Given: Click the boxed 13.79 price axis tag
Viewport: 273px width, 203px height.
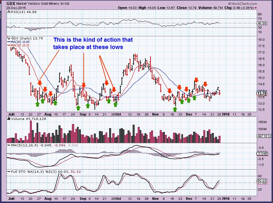Looking at the screenshot, I should pos(262,93).
